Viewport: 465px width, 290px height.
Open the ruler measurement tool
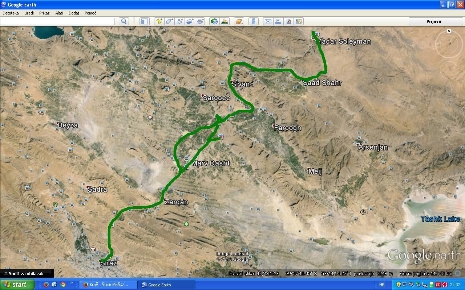[254, 21]
